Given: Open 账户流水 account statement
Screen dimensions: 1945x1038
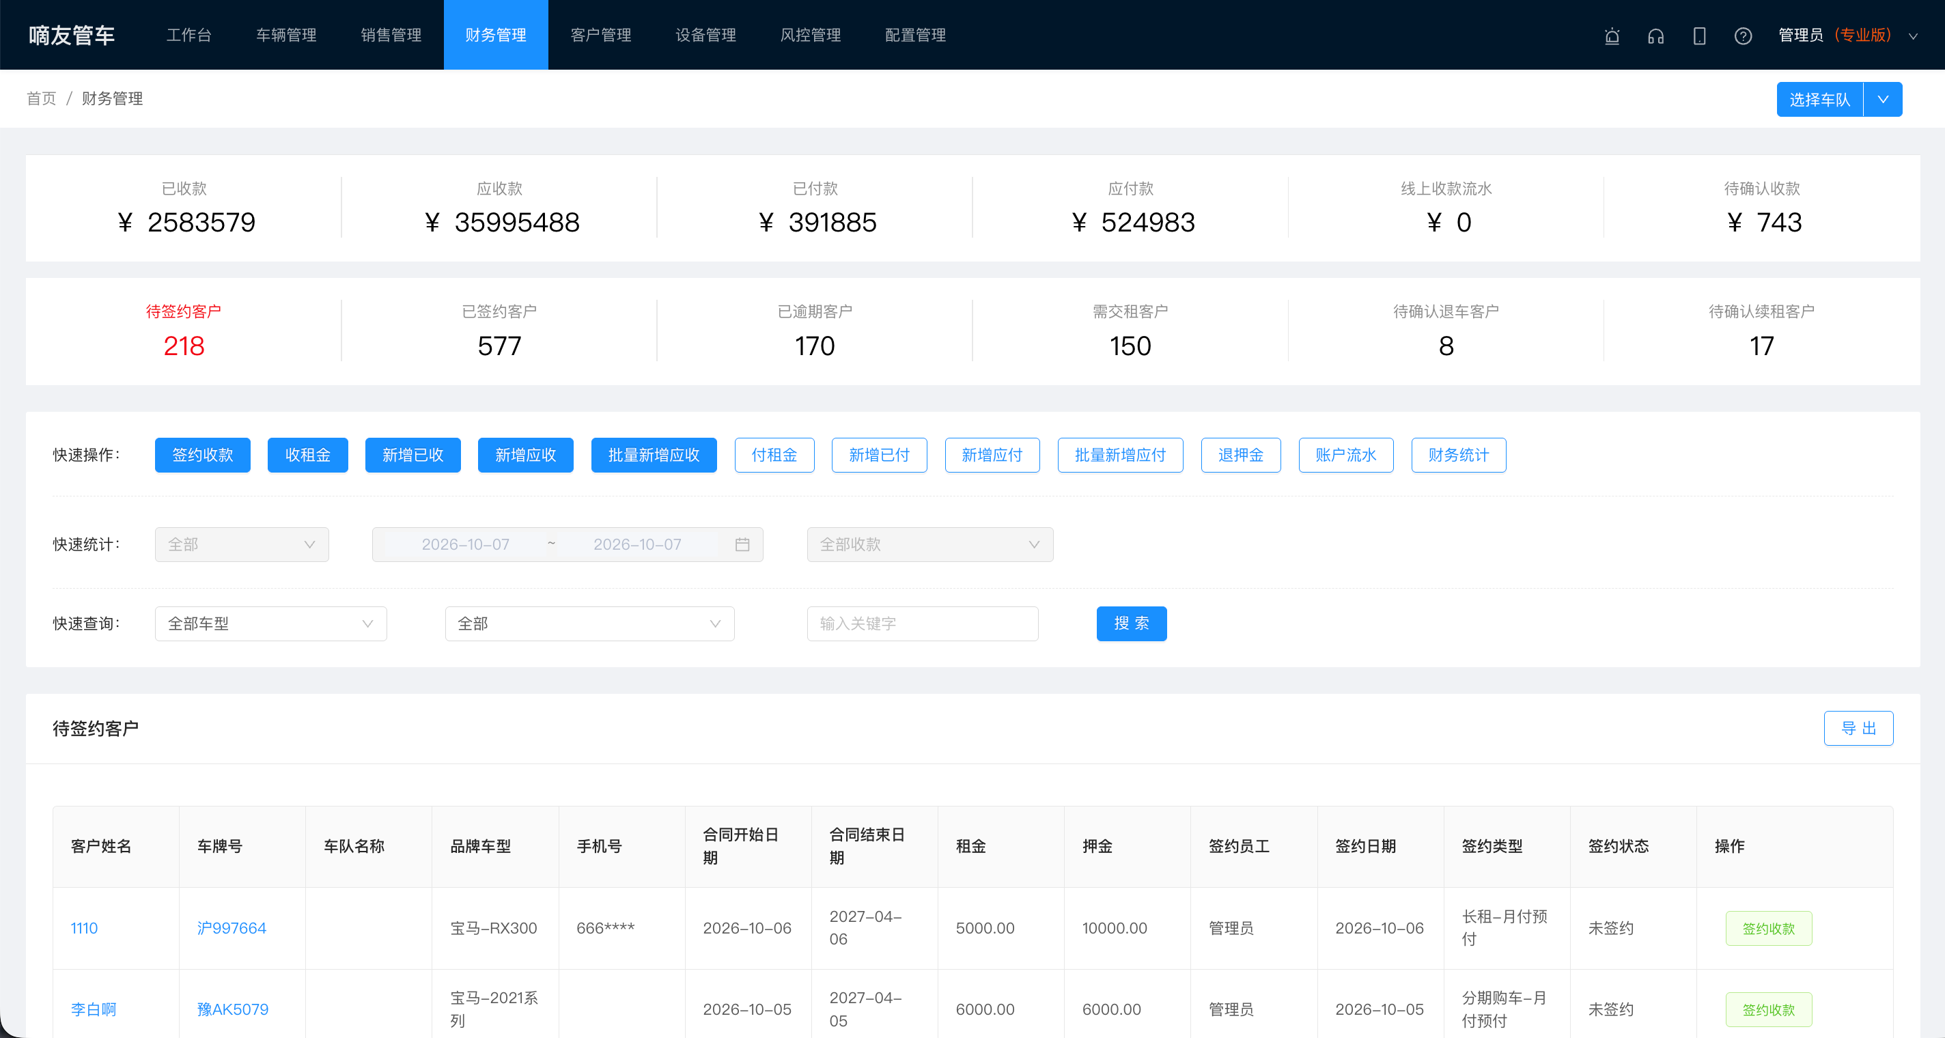Looking at the screenshot, I should [1345, 455].
